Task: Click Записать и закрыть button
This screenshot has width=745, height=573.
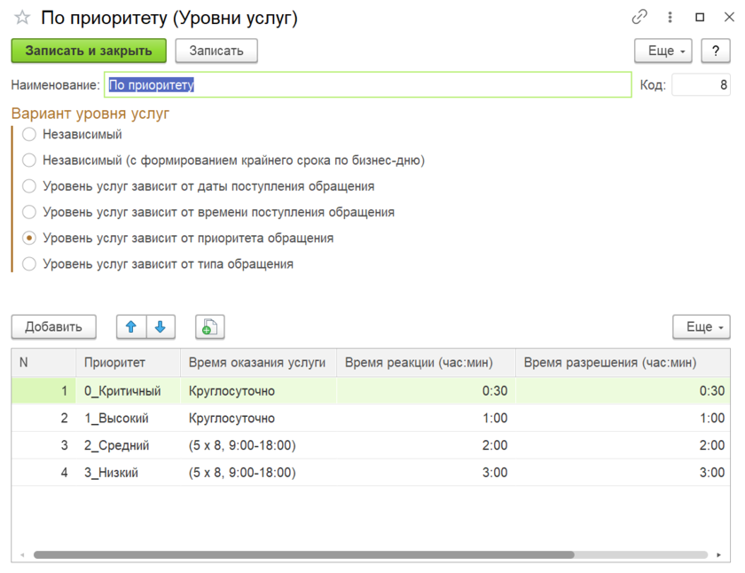Action: 88,51
